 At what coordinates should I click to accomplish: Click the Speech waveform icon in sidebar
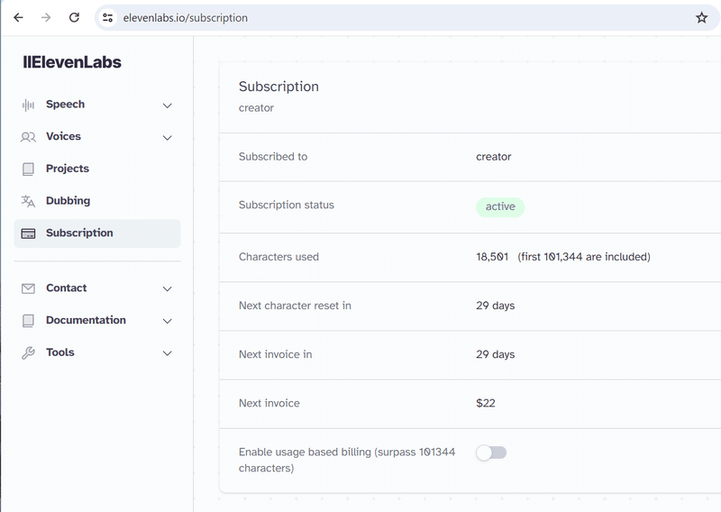pyautogui.click(x=28, y=105)
